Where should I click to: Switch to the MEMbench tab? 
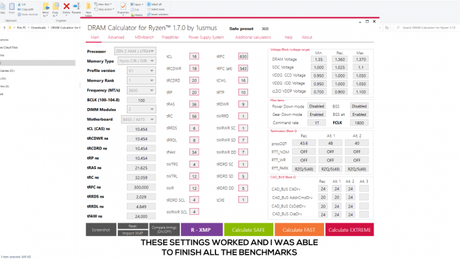[144, 37]
